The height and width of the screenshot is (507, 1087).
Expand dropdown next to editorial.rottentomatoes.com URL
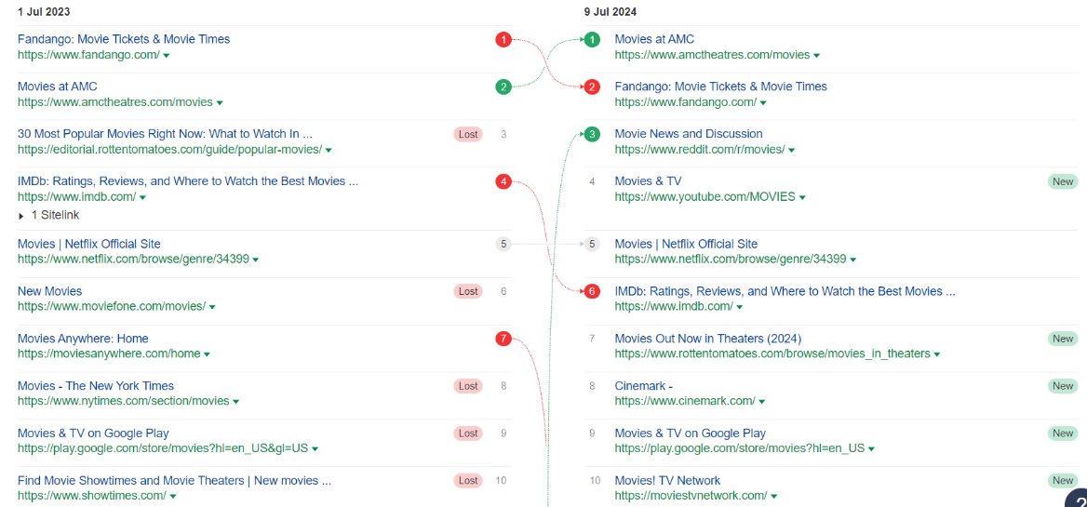329,151
